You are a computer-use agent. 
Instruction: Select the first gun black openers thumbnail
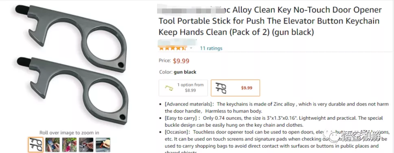(x=35, y=145)
